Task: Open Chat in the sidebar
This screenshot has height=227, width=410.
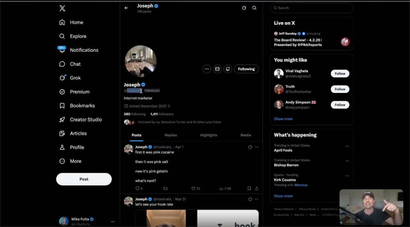Action: pyautogui.click(x=70, y=64)
